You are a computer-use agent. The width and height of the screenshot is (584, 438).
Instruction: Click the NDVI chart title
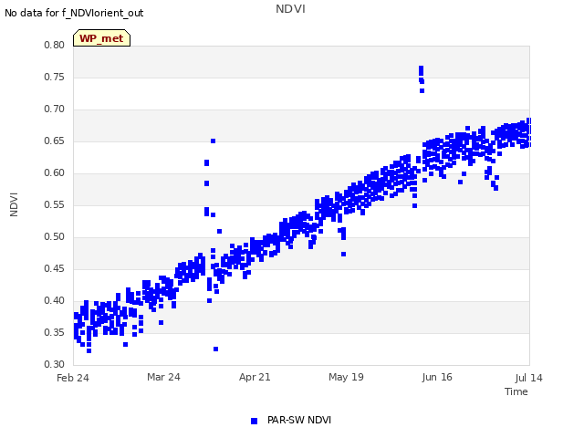click(x=290, y=8)
